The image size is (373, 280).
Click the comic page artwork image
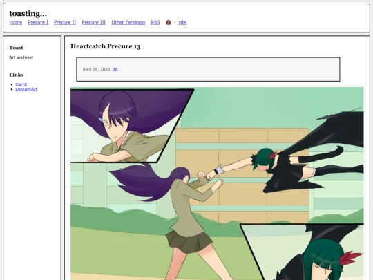click(217, 184)
